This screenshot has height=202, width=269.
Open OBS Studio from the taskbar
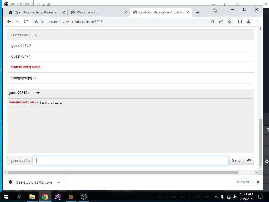(x=84, y=197)
